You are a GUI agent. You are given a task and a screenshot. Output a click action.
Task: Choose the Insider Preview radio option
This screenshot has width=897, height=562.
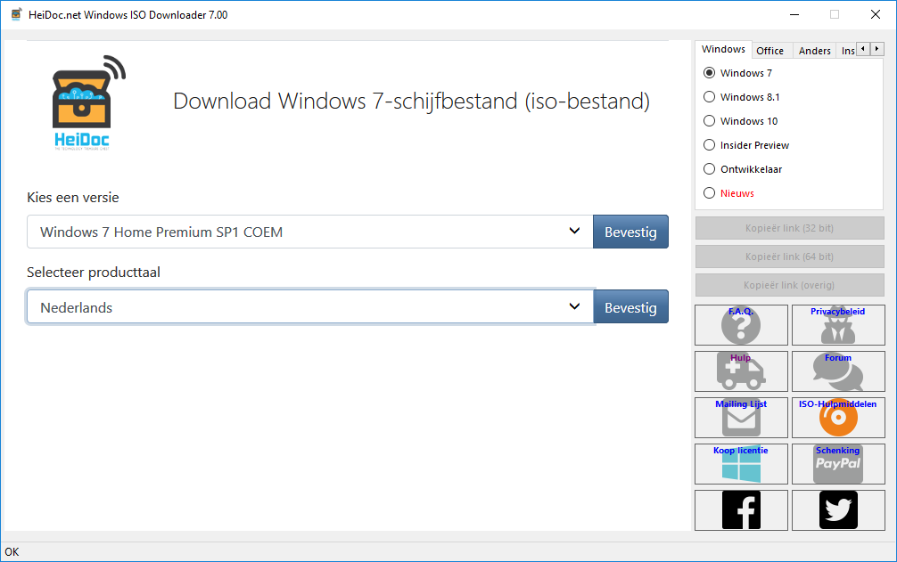(x=710, y=145)
